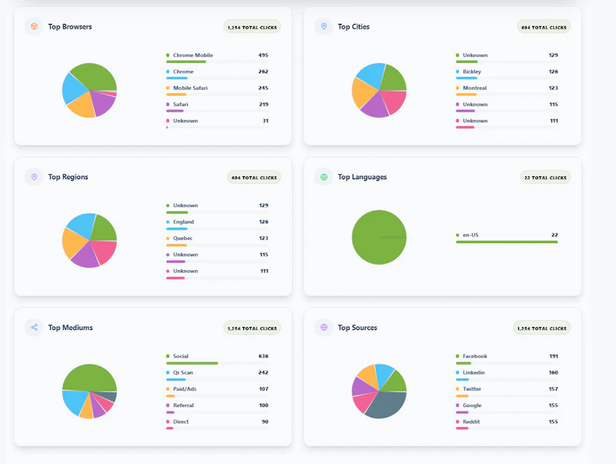Click the 636 count for Social

point(263,356)
